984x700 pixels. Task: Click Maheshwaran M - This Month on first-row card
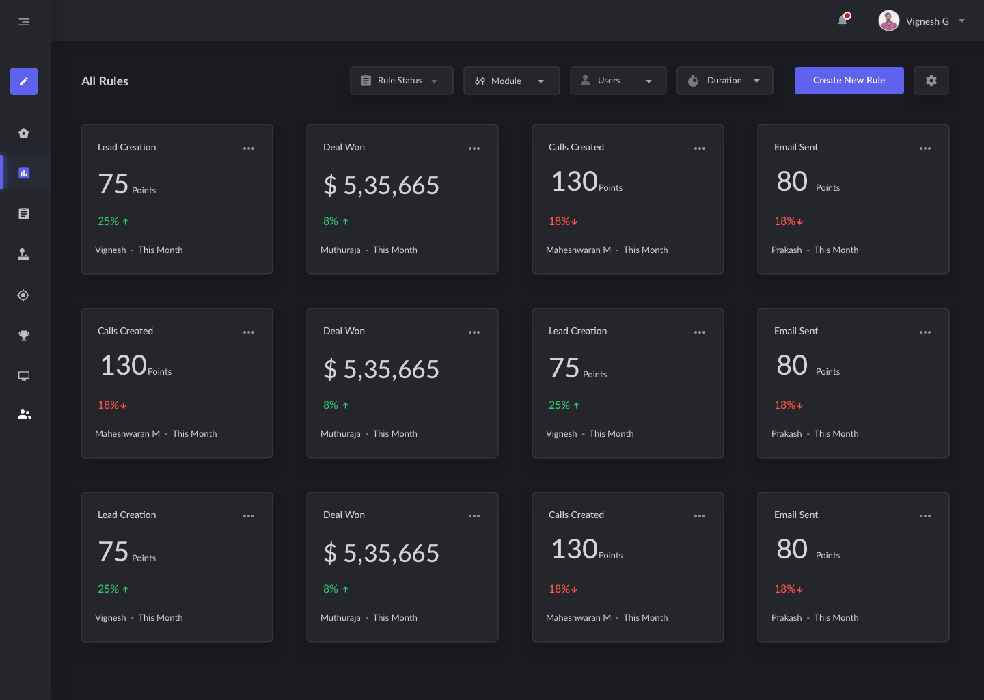(x=607, y=250)
